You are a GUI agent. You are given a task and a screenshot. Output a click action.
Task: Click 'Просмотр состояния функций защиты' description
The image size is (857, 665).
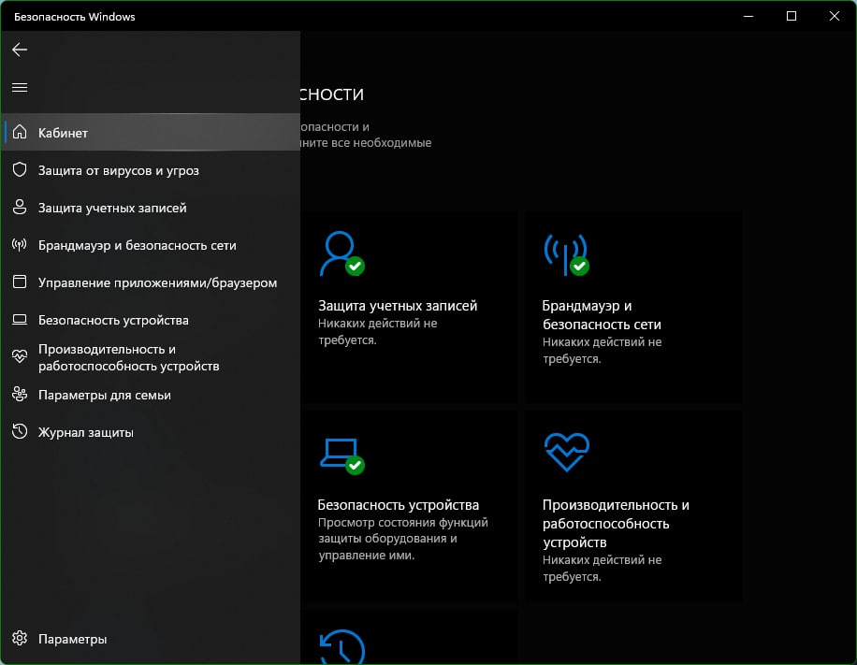coord(403,539)
